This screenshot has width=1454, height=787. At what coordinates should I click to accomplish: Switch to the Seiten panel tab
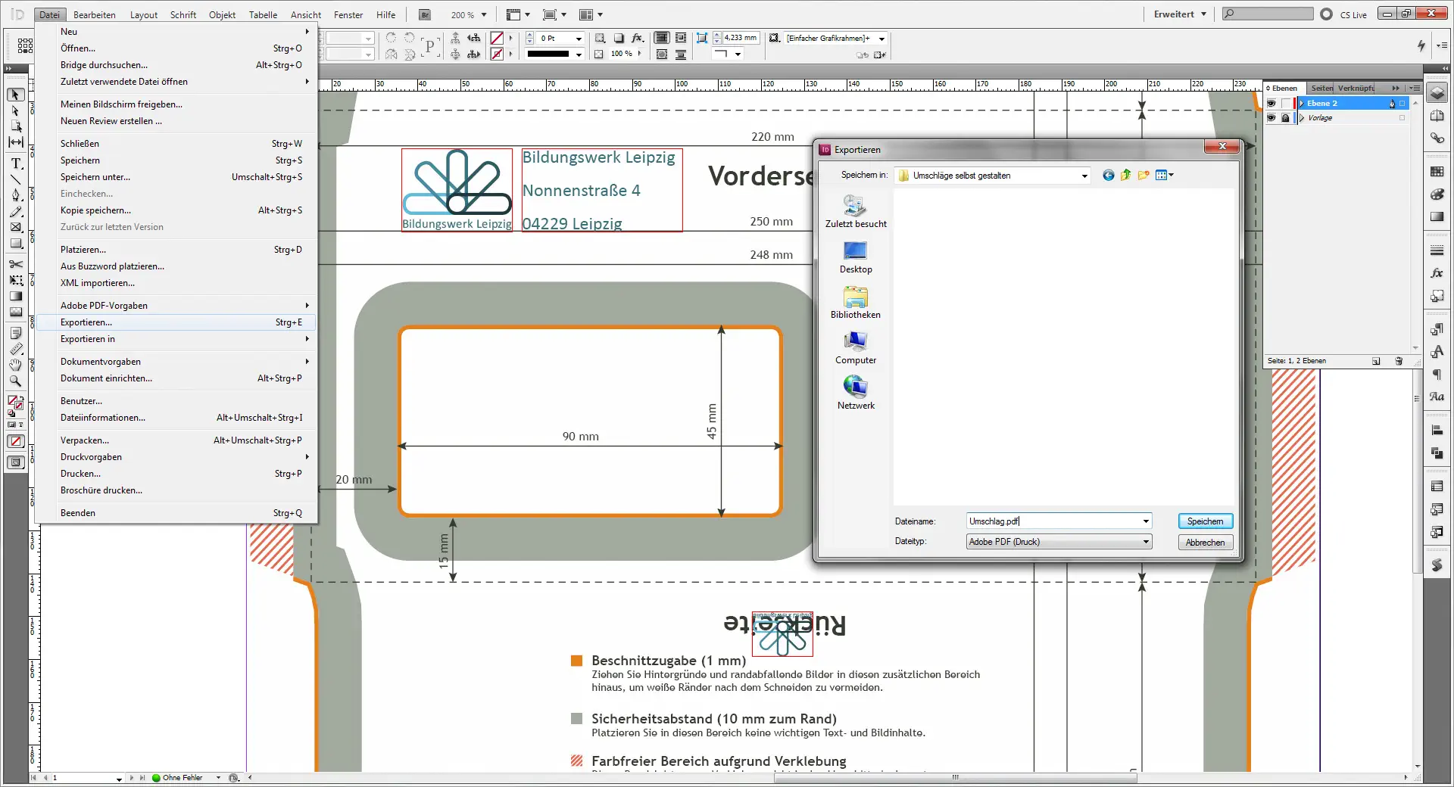click(1321, 88)
